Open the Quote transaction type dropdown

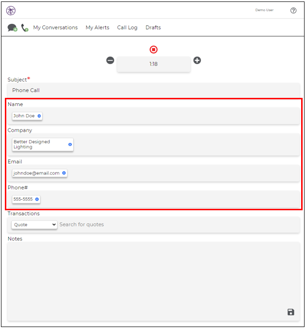point(34,225)
